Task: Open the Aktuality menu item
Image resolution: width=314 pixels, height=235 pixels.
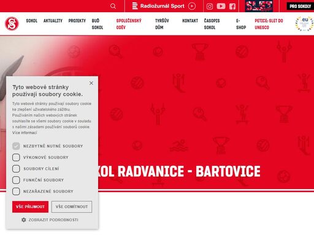Action: pyautogui.click(x=53, y=21)
